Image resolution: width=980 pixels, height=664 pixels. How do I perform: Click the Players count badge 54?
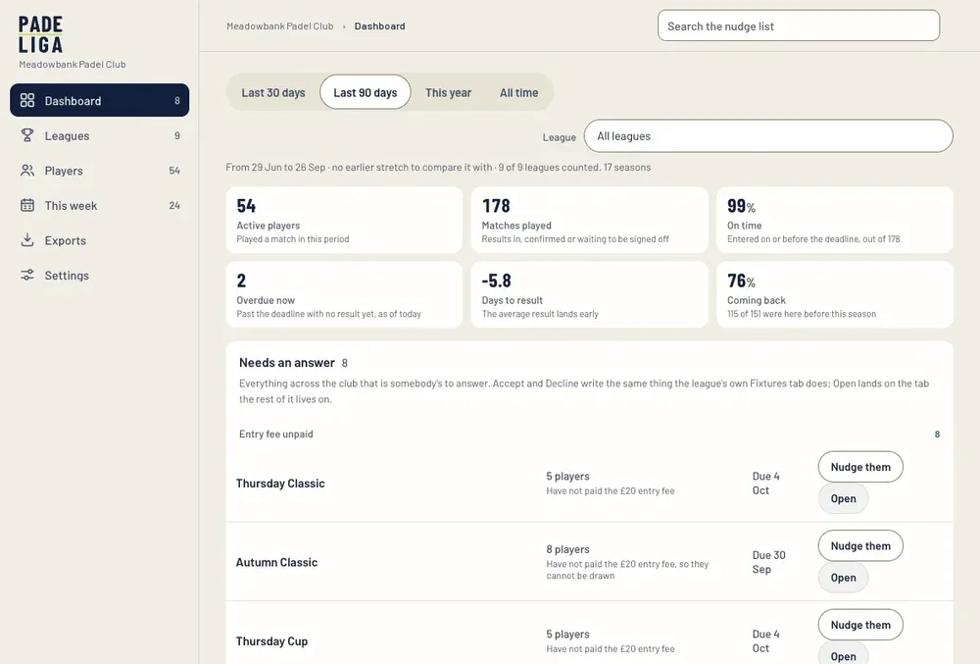point(174,171)
